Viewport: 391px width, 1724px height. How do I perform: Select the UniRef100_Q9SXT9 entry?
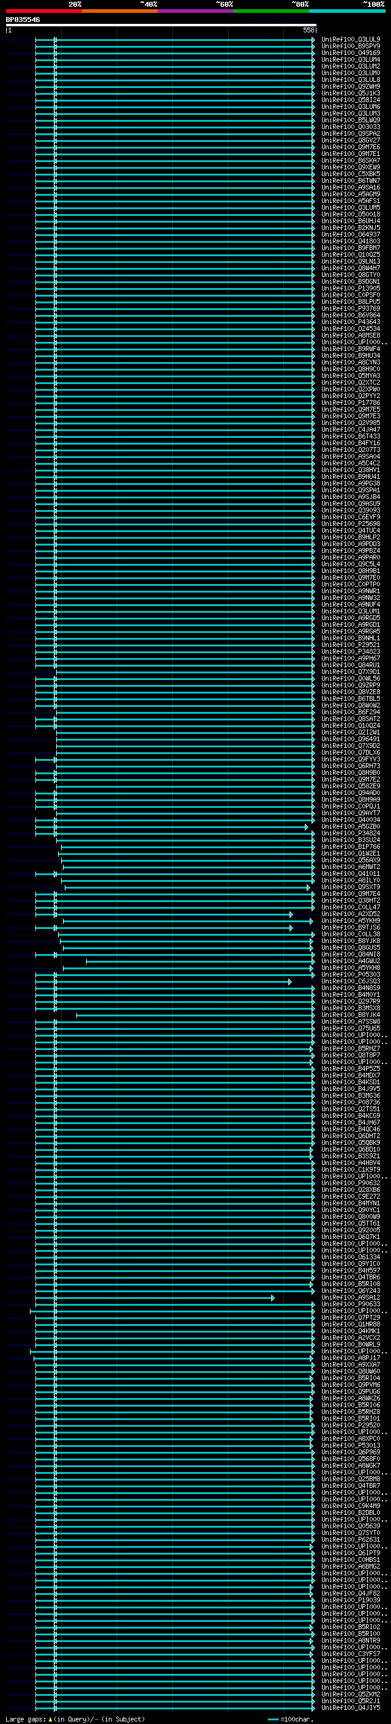351,887
